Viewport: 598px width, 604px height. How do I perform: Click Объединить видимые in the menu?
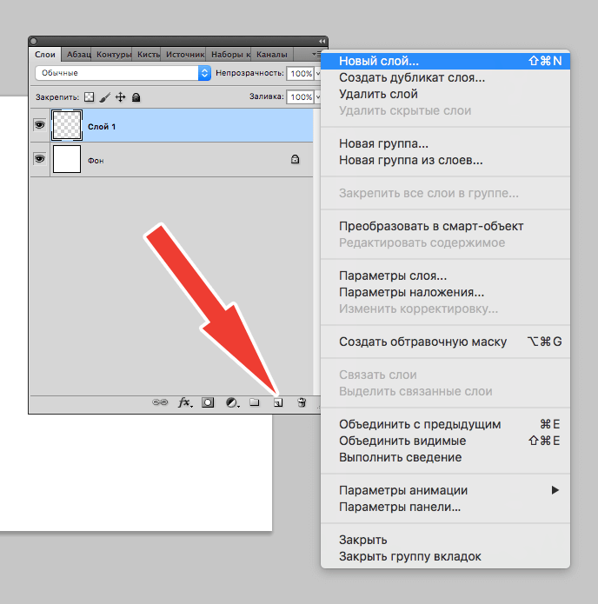click(400, 441)
